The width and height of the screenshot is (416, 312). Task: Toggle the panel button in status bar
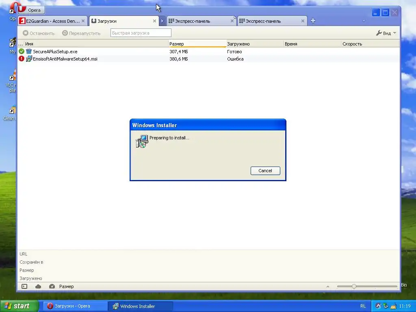24,286
